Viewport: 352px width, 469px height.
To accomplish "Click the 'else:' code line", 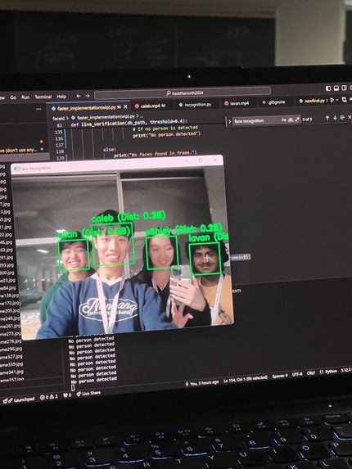I will point(110,149).
